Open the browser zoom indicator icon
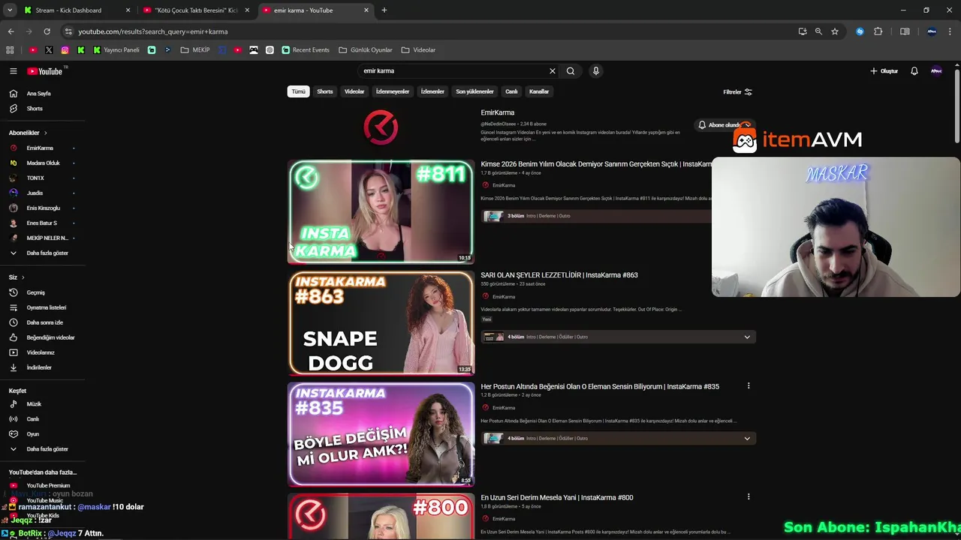 tap(818, 31)
